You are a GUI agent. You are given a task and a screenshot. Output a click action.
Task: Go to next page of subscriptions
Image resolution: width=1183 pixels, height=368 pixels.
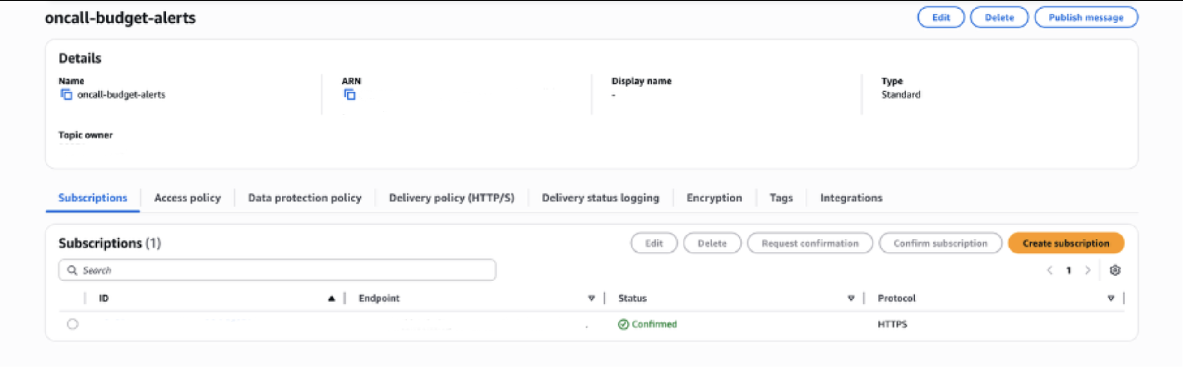tap(1087, 270)
